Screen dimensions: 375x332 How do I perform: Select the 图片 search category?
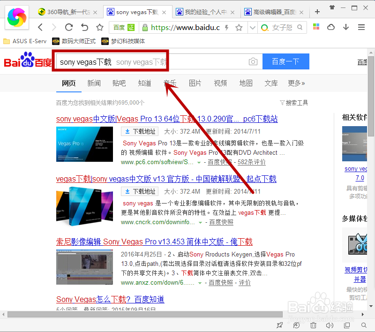[x=195, y=83]
